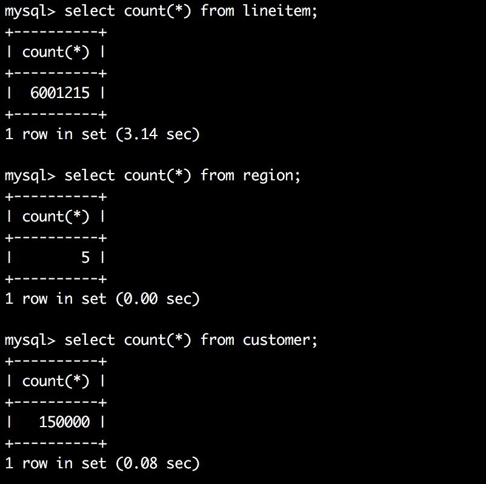
Task: Click the region count result value 5
Action: (x=85, y=258)
